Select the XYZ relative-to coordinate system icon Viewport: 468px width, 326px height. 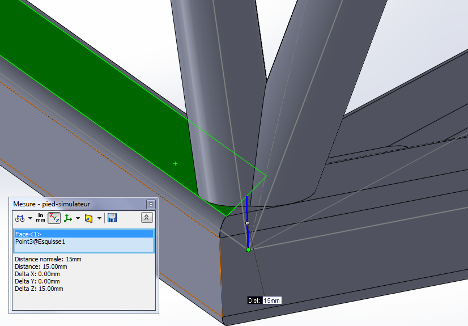click(68, 218)
